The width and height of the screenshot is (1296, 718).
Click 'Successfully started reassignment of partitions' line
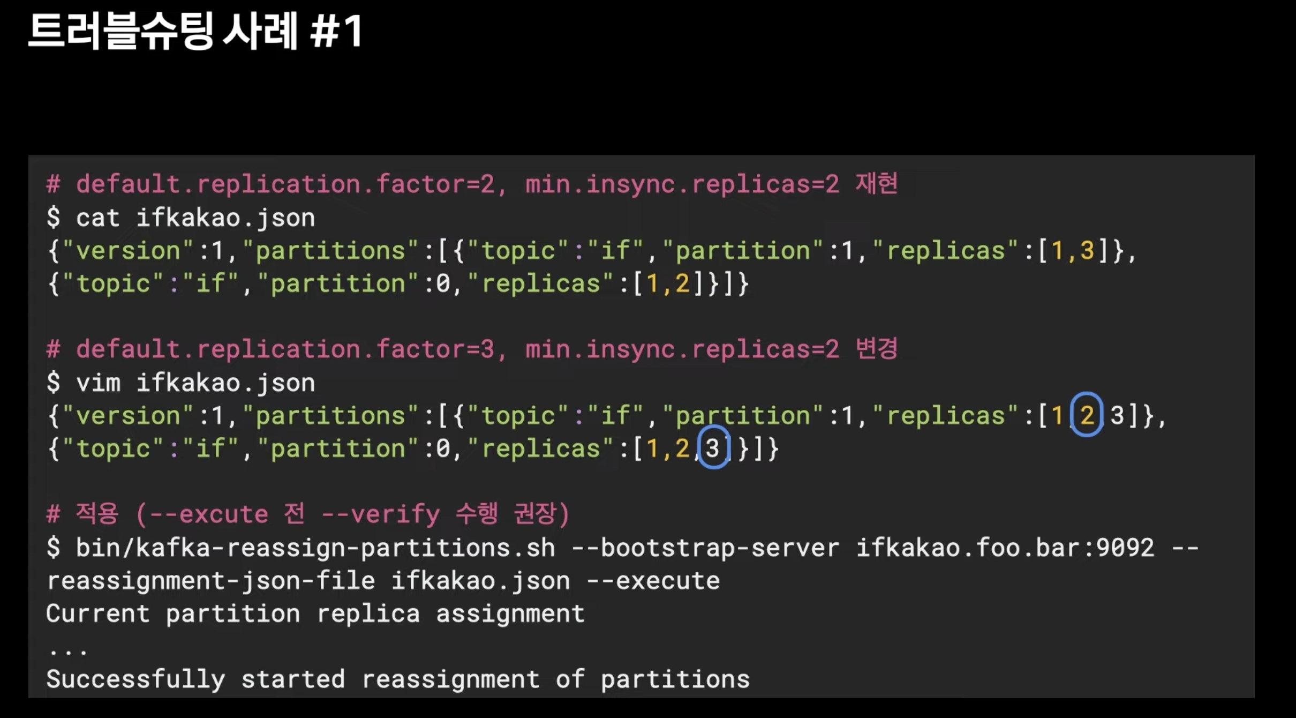pyautogui.click(x=397, y=679)
